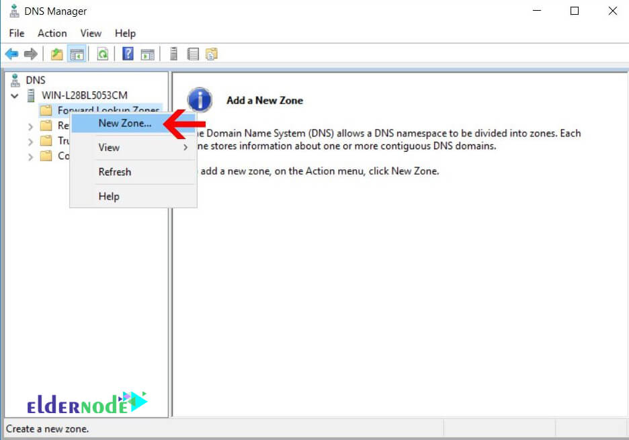Click the Up One Level folder icon

56,54
